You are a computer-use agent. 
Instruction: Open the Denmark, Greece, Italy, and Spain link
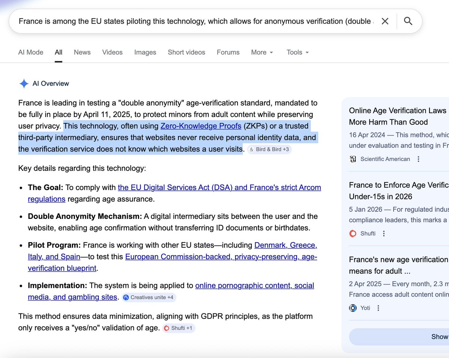click(x=286, y=245)
